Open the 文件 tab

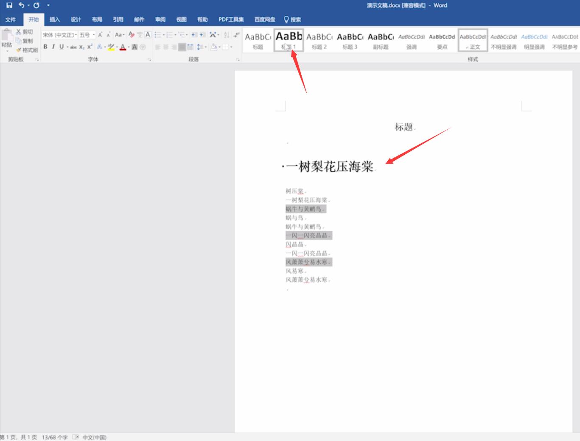tap(11, 20)
